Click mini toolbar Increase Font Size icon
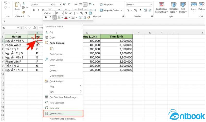206x122 pixels. point(66,13)
